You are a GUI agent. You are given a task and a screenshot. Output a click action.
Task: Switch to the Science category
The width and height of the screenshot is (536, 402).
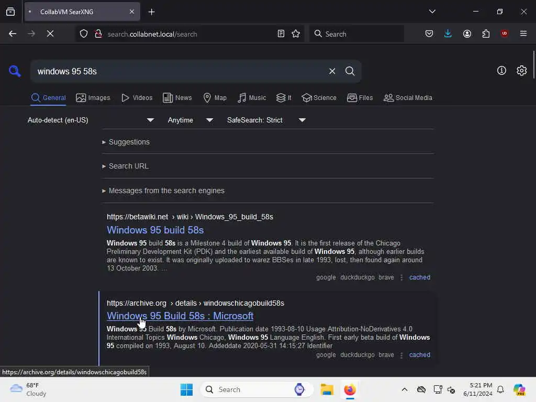pyautogui.click(x=319, y=98)
